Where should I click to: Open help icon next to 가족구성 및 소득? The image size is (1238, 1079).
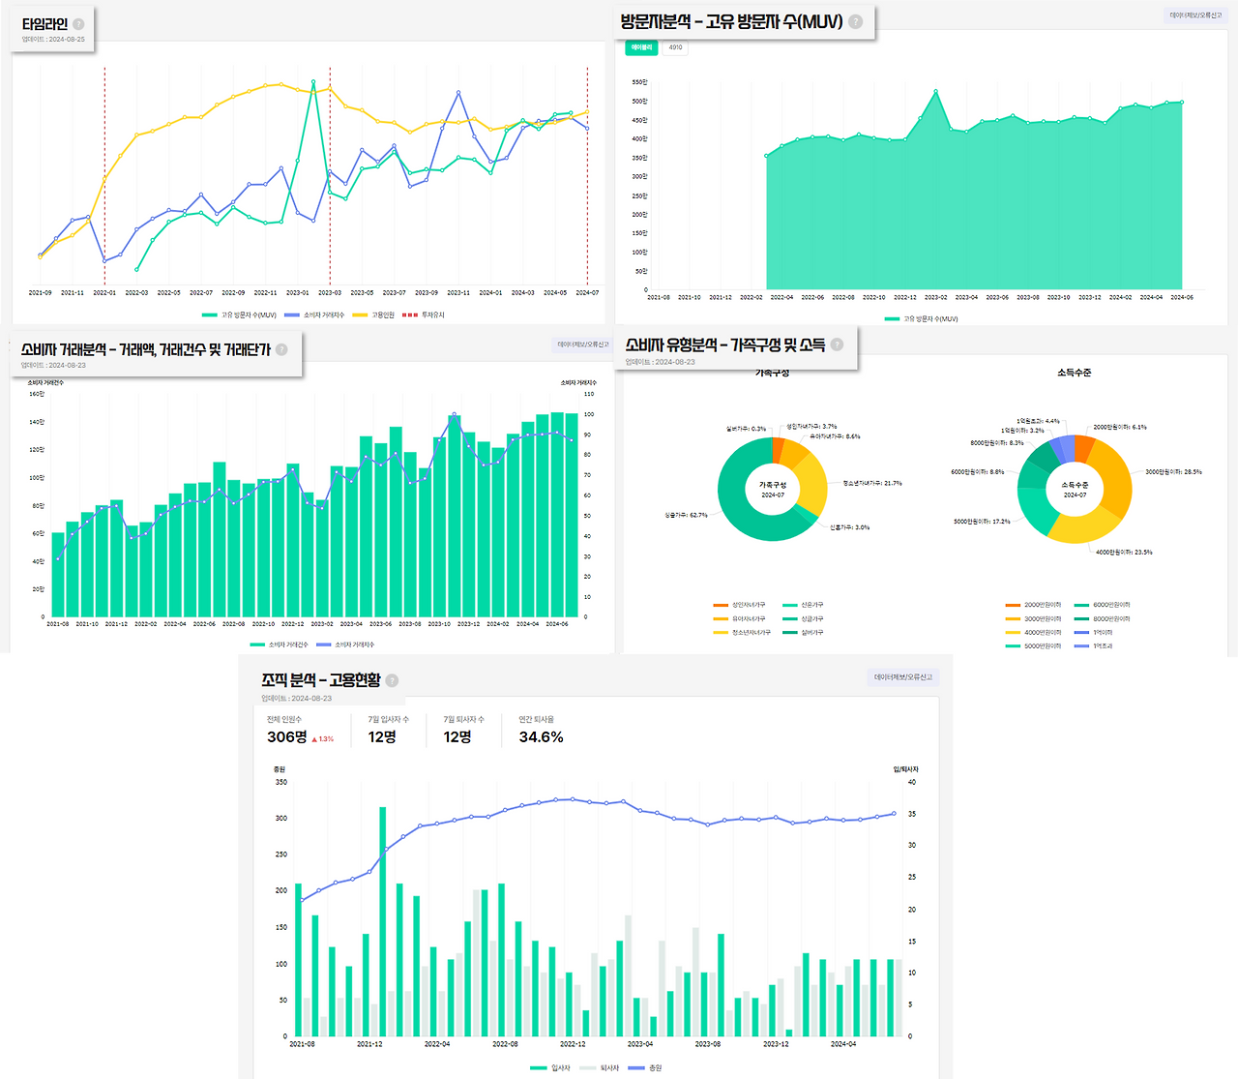click(837, 345)
